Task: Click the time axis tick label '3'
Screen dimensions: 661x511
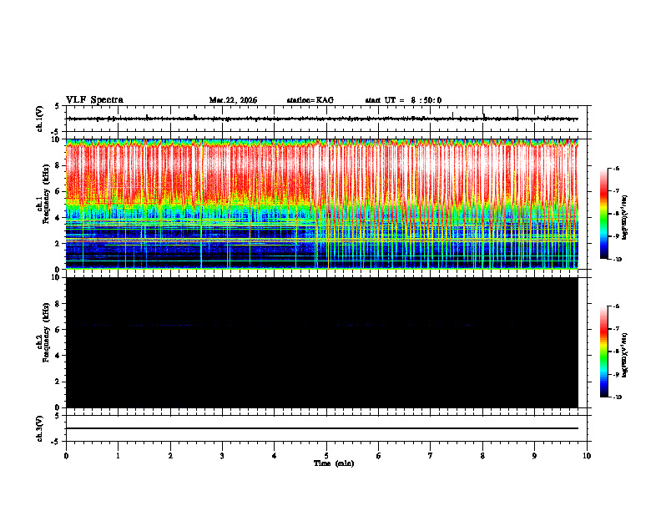Action: (222, 456)
